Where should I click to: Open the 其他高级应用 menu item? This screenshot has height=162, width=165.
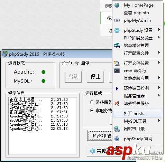pyautogui.click(x=138, y=78)
